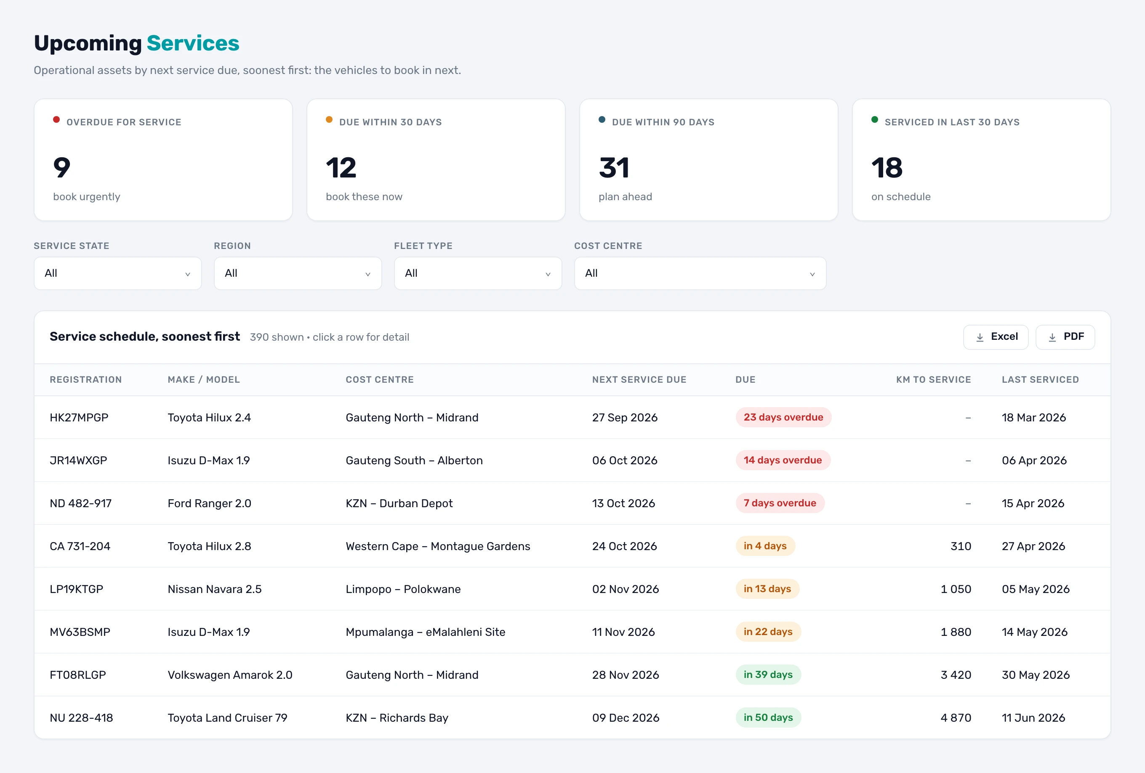Sort by Make / Model column header
The width and height of the screenshot is (1145, 773).
click(x=203, y=380)
